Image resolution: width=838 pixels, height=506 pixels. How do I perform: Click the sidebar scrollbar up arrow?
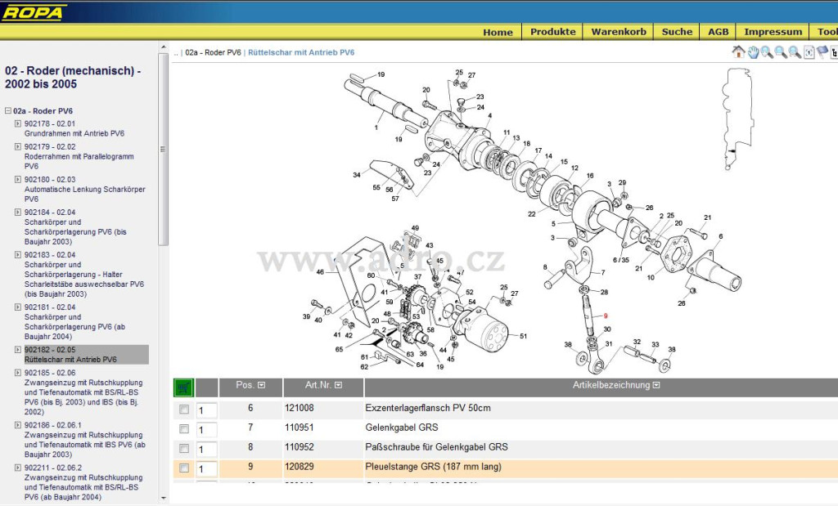pos(164,47)
